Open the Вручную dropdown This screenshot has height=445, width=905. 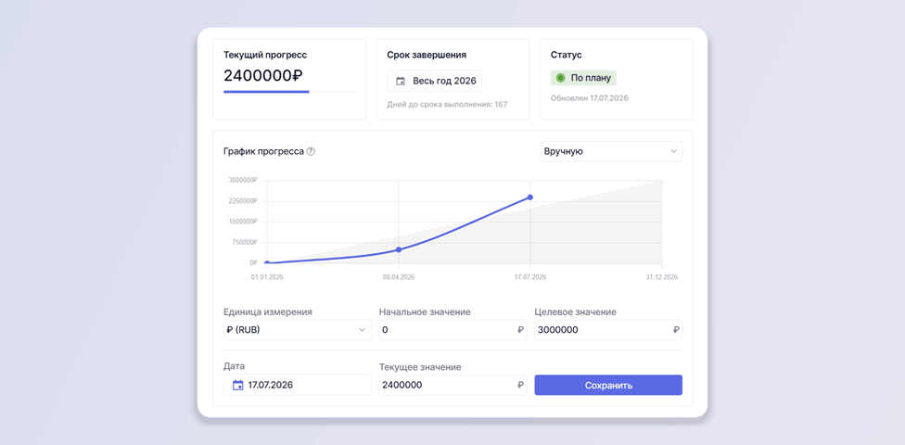pyautogui.click(x=611, y=151)
